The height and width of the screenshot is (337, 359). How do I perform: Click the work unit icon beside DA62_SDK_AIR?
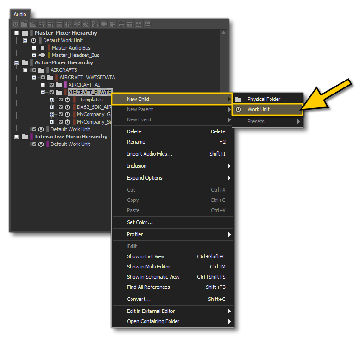pyautogui.click(x=67, y=107)
